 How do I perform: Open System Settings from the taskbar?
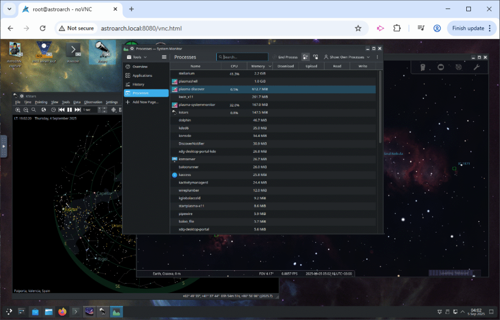(21, 311)
